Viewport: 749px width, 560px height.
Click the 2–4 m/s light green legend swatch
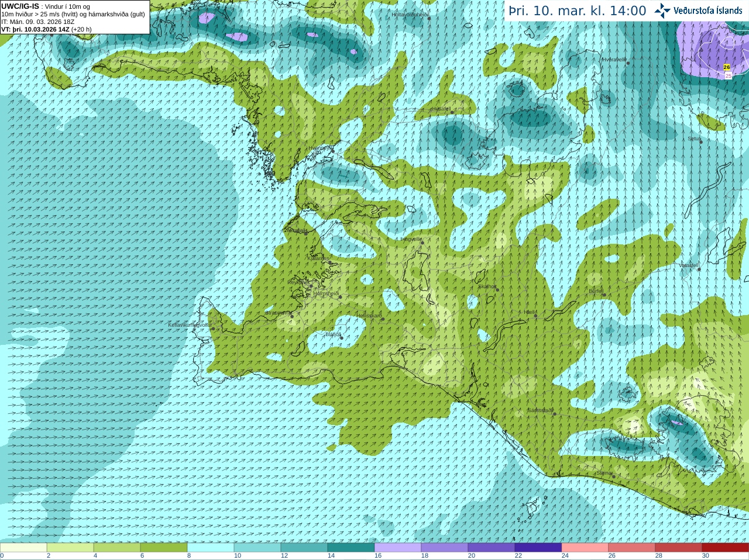point(70,548)
